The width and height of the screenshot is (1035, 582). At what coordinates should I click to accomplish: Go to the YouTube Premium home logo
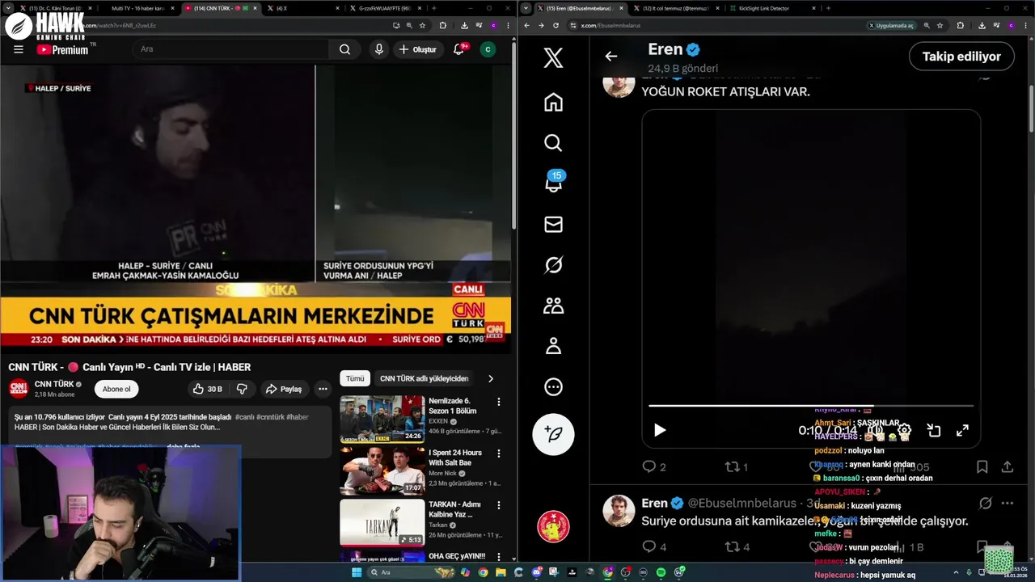click(x=62, y=49)
